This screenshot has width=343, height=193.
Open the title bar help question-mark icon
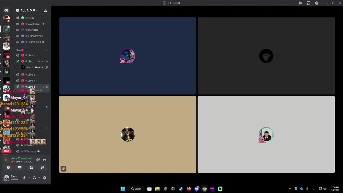click(x=317, y=3)
